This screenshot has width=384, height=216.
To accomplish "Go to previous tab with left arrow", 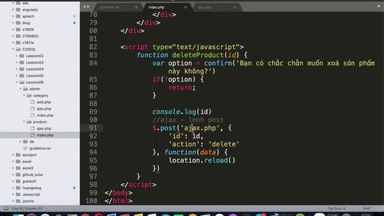I will (85, 7).
